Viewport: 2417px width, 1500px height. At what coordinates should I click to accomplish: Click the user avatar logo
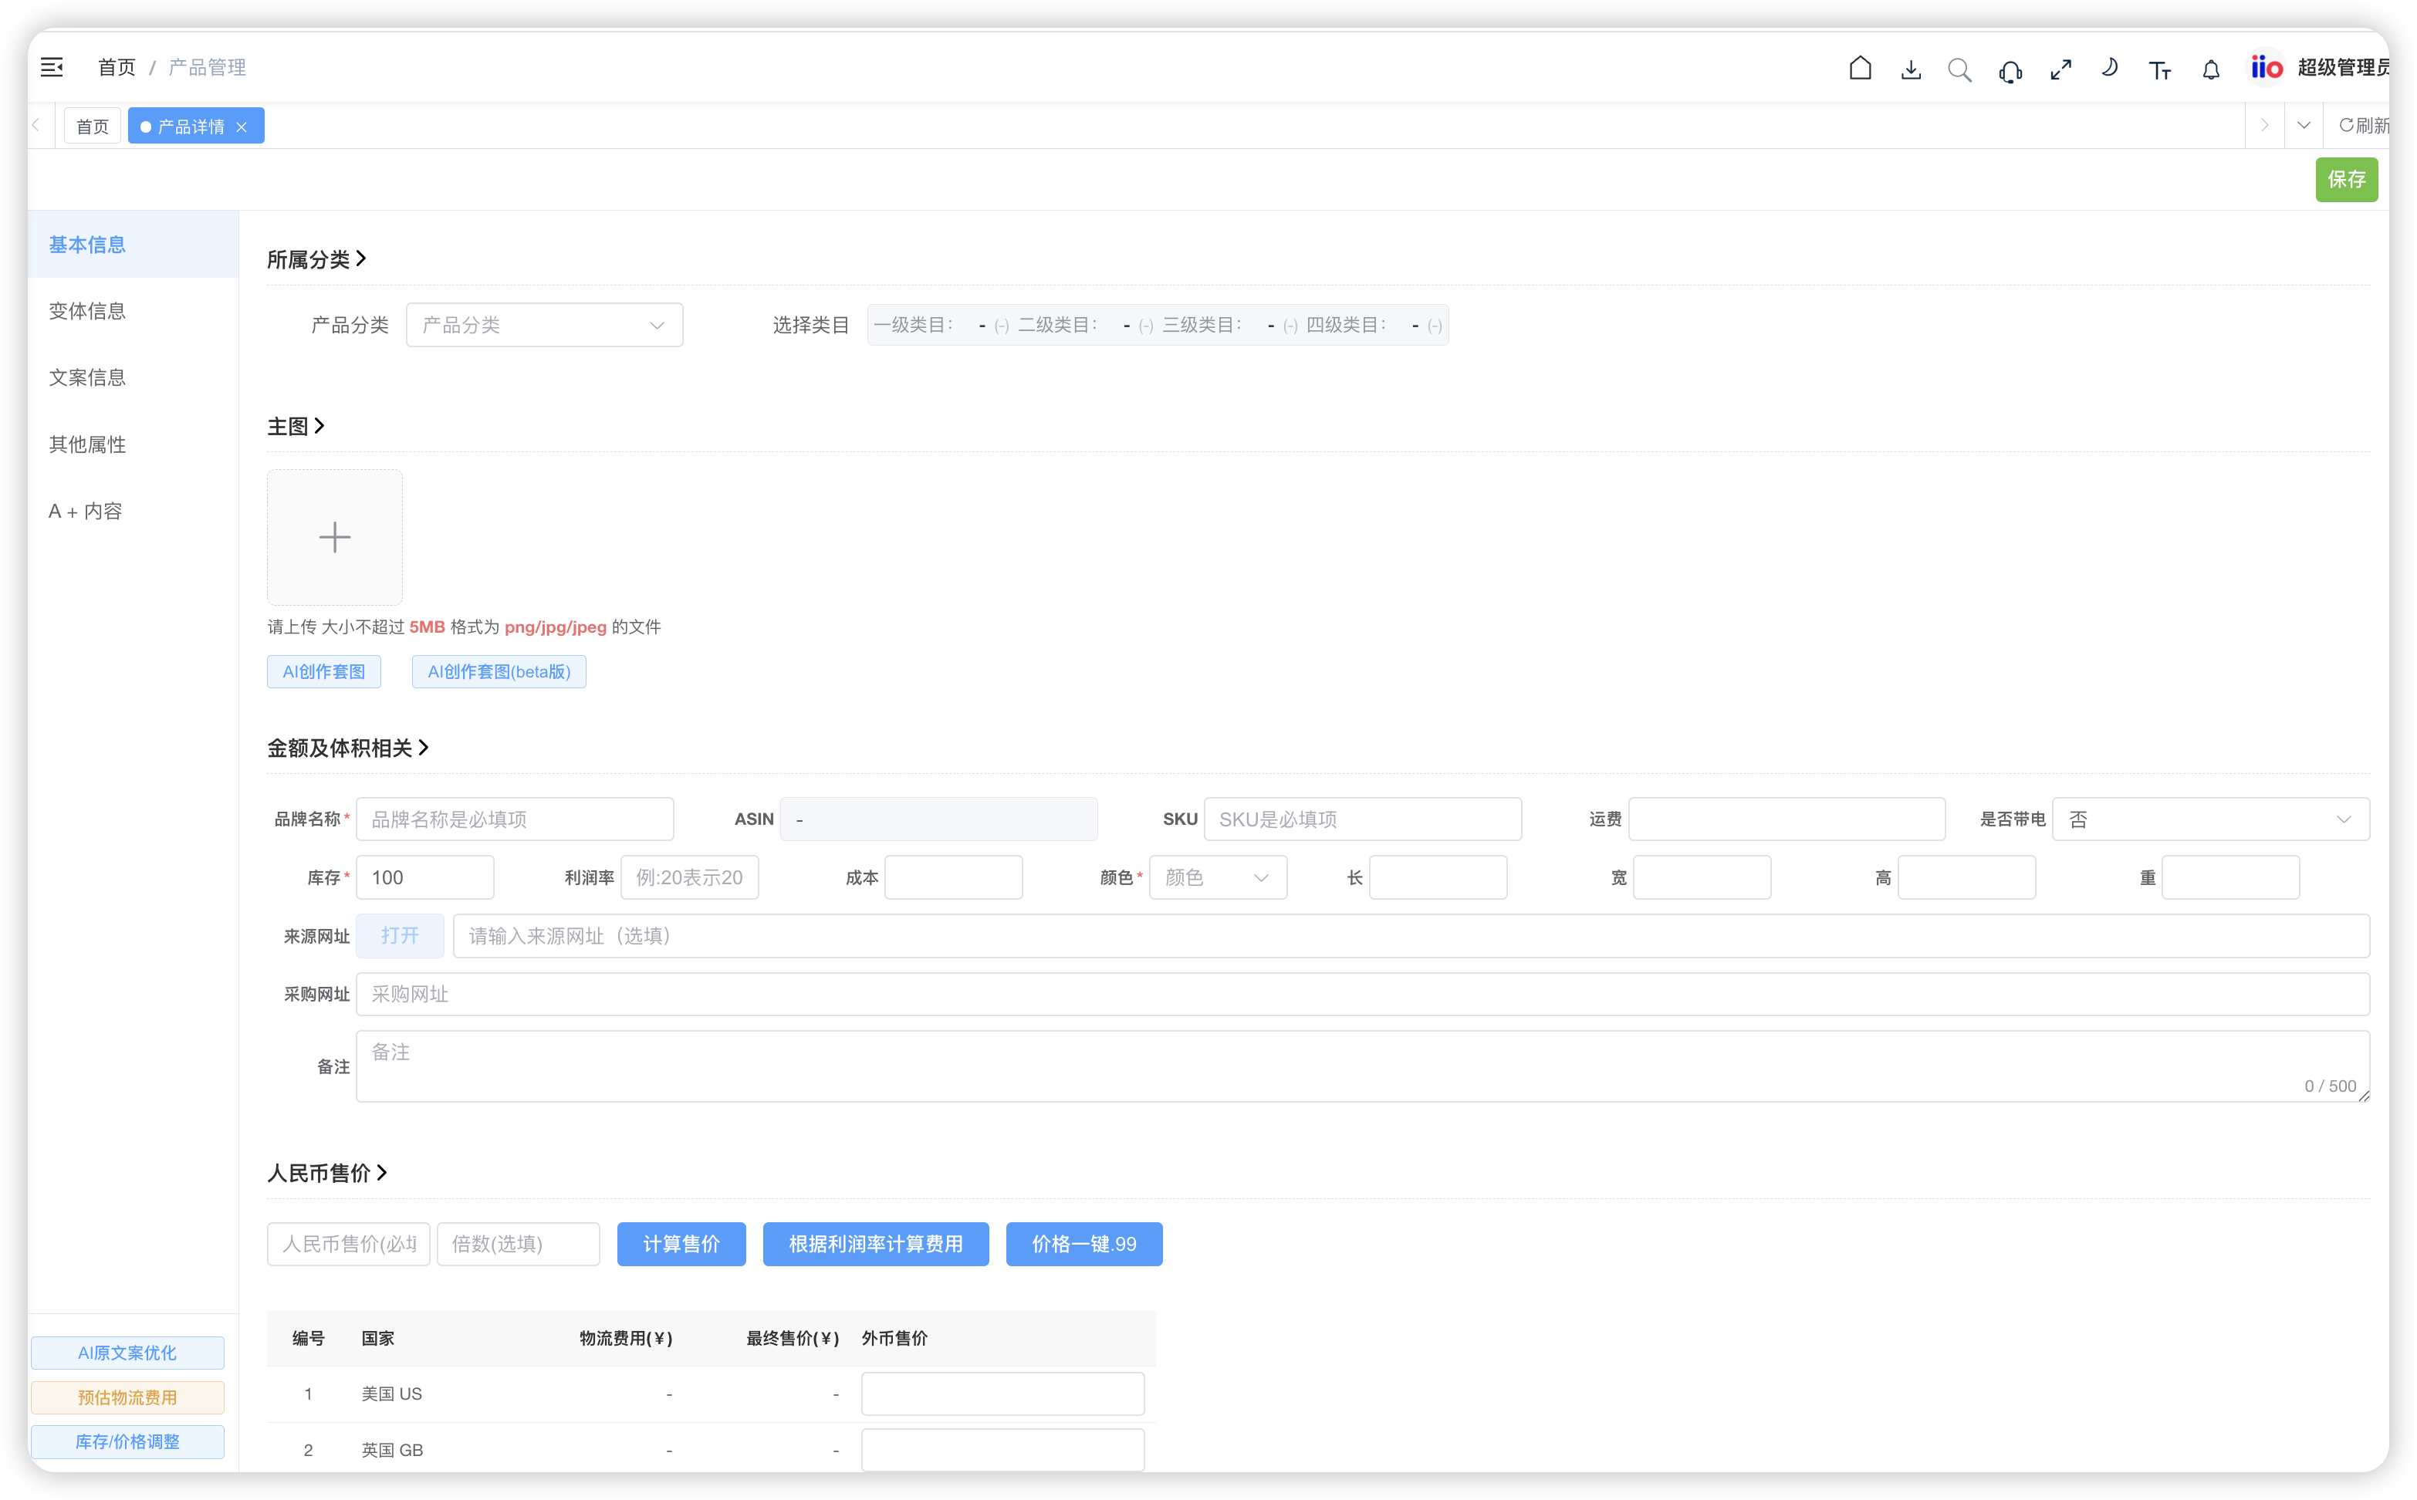[2267, 67]
